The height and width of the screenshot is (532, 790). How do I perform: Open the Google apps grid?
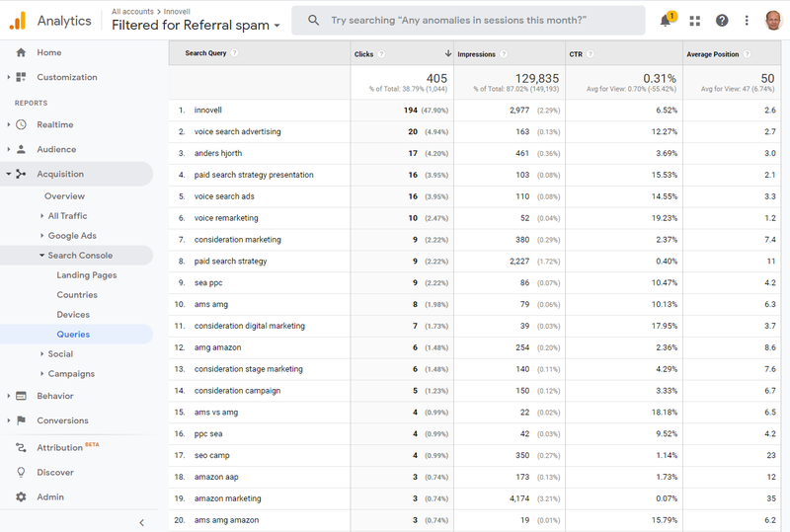pyautogui.click(x=695, y=21)
